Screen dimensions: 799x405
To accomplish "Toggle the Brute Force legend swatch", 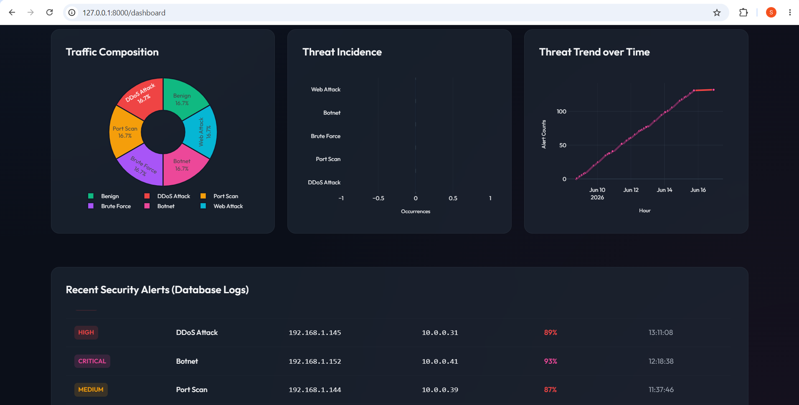I will pos(91,206).
